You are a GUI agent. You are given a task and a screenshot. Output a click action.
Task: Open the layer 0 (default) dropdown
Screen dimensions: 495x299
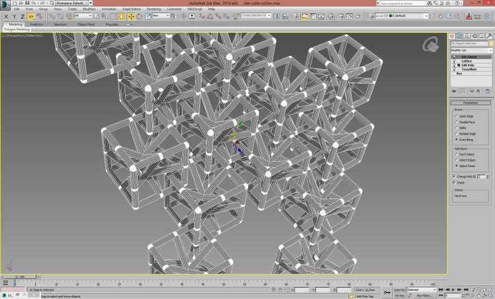tap(401, 16)
